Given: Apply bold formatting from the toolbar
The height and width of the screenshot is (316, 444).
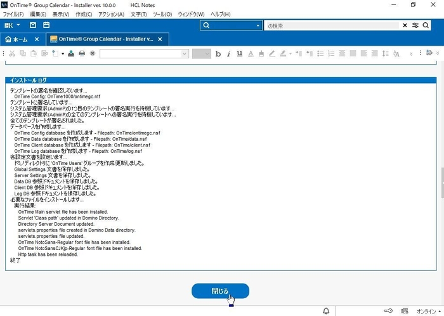Looking at the screenshot, I should [x=218, y=53].
